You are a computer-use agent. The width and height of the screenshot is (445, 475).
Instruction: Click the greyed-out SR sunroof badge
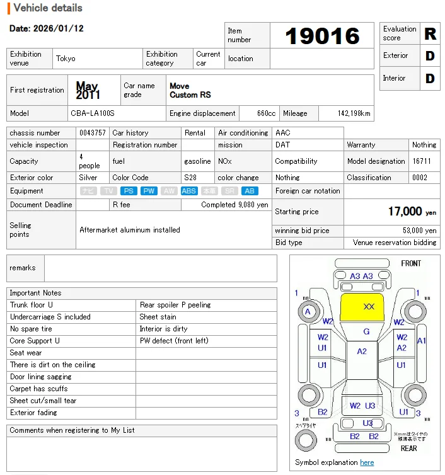pyautogui.click(x=229, y=191)
